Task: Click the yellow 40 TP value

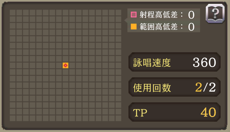Action: 208,112
